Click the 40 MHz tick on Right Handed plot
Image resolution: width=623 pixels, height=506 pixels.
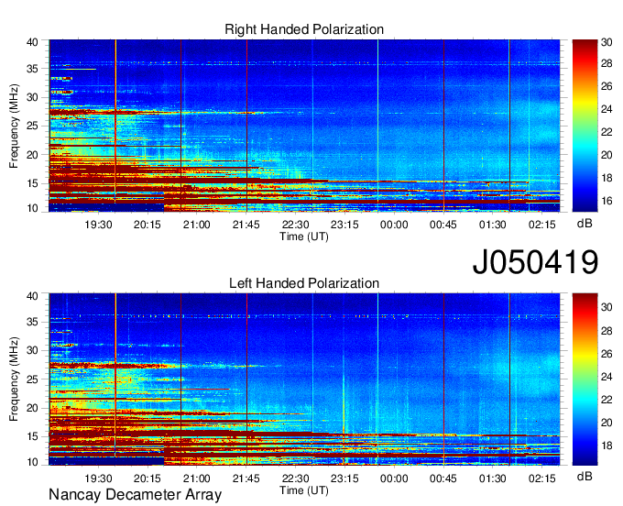(32, 42)
